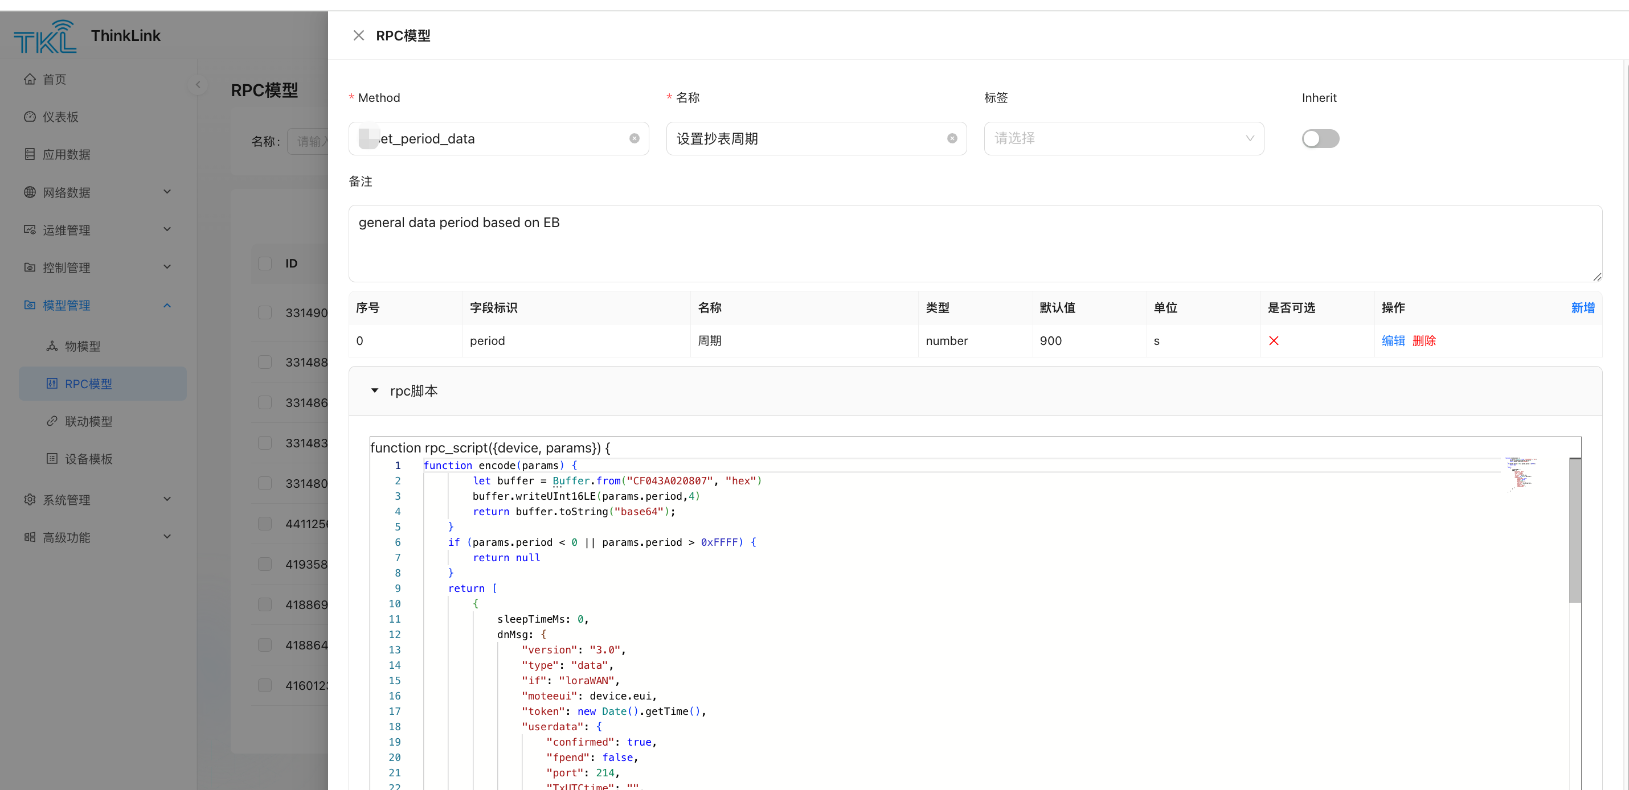This screenshot has width=1629, height=790.
Task: Open the 标签 select dropdown
Action: click(1123, 138)
